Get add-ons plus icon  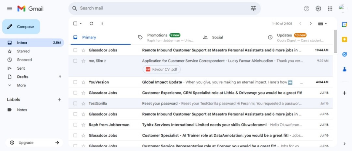[345, 93]
